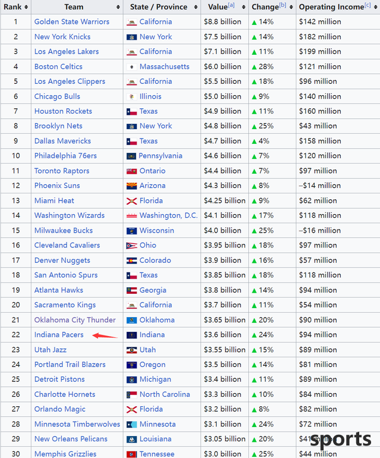
Task: Select the $4.25 billion value cell
Action: 224,200
